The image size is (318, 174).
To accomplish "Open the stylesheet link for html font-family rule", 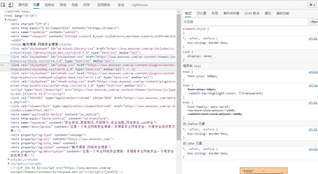I will (x=313, y=103).
